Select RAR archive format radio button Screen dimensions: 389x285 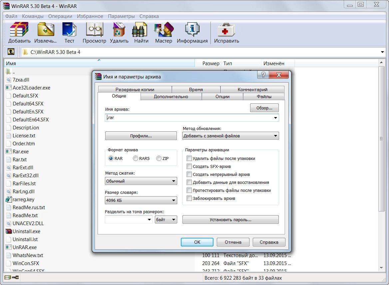tap(111, 158)
